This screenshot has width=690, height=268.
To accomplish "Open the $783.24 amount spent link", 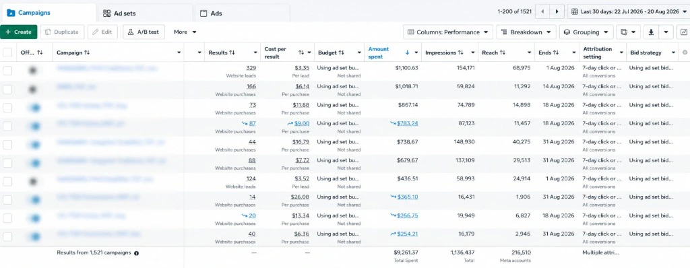I will [x=408, y=124].
